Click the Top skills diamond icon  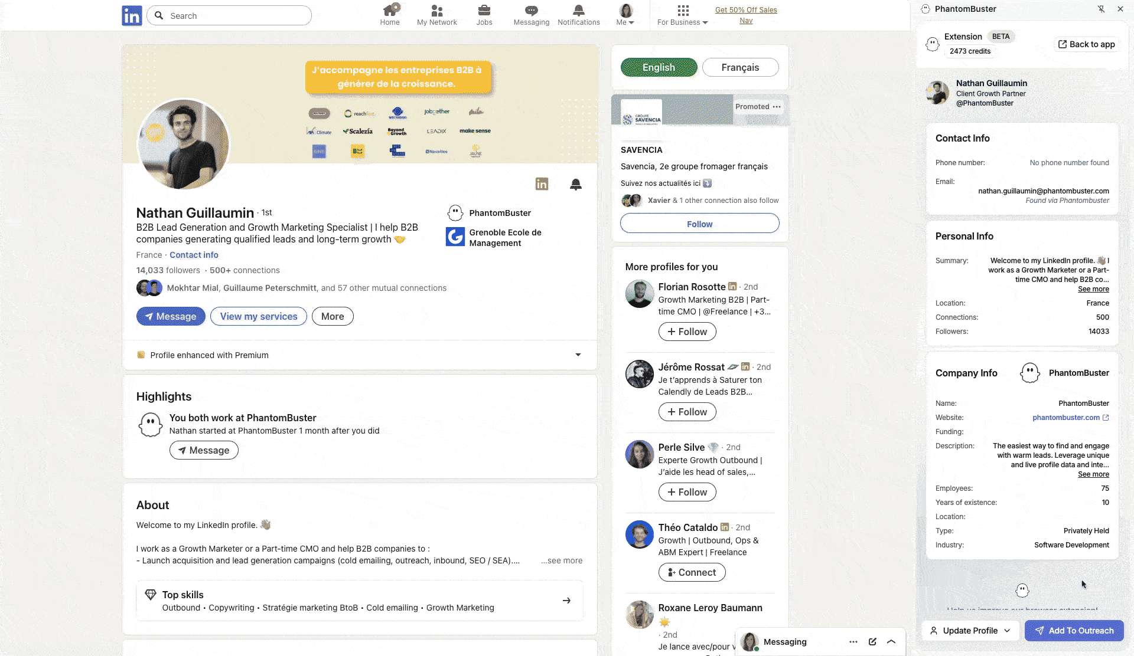151,595
